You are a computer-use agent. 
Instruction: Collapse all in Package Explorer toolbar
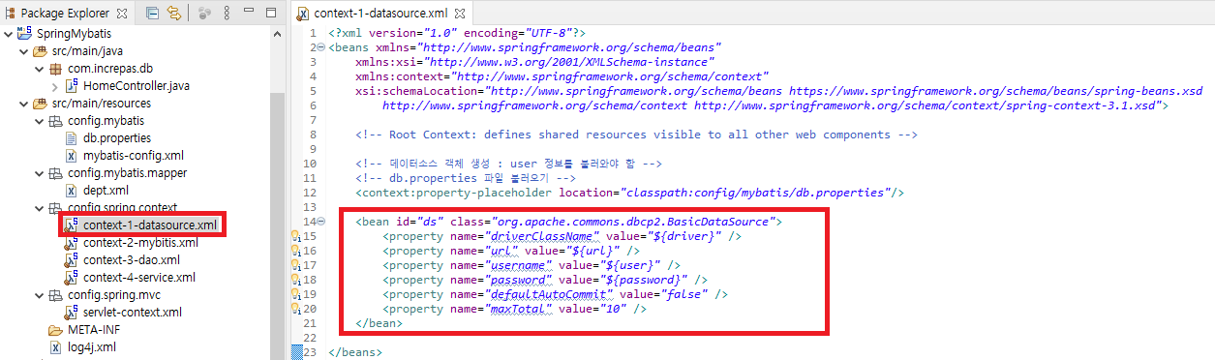pyautogui.click(x=153, y=14)
